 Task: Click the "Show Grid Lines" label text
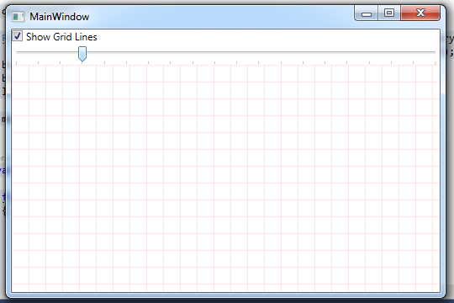point(61,37)
